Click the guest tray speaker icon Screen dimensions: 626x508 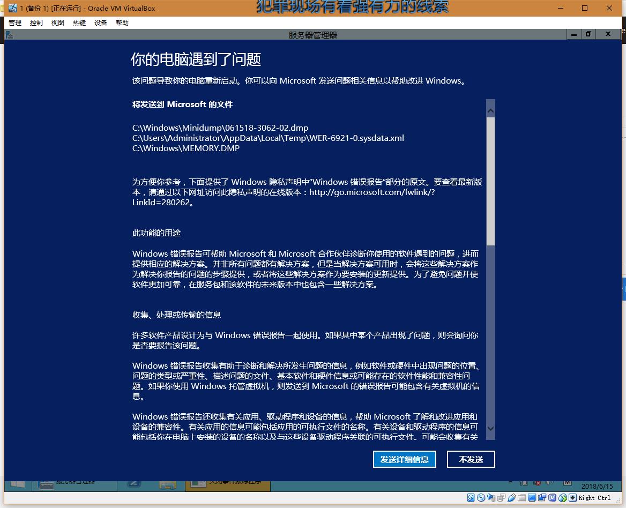[549, 482]
